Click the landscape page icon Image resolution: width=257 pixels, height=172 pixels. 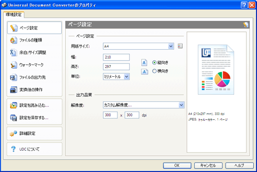pyautogui.click(x=145, y=72)
